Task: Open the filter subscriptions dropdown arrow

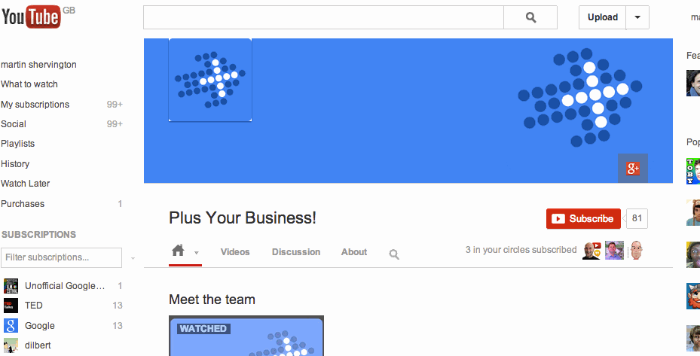Action: click(133, 258)
